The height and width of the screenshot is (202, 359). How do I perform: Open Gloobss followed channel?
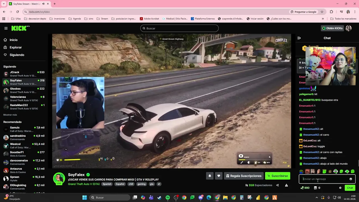pos(24,90)
